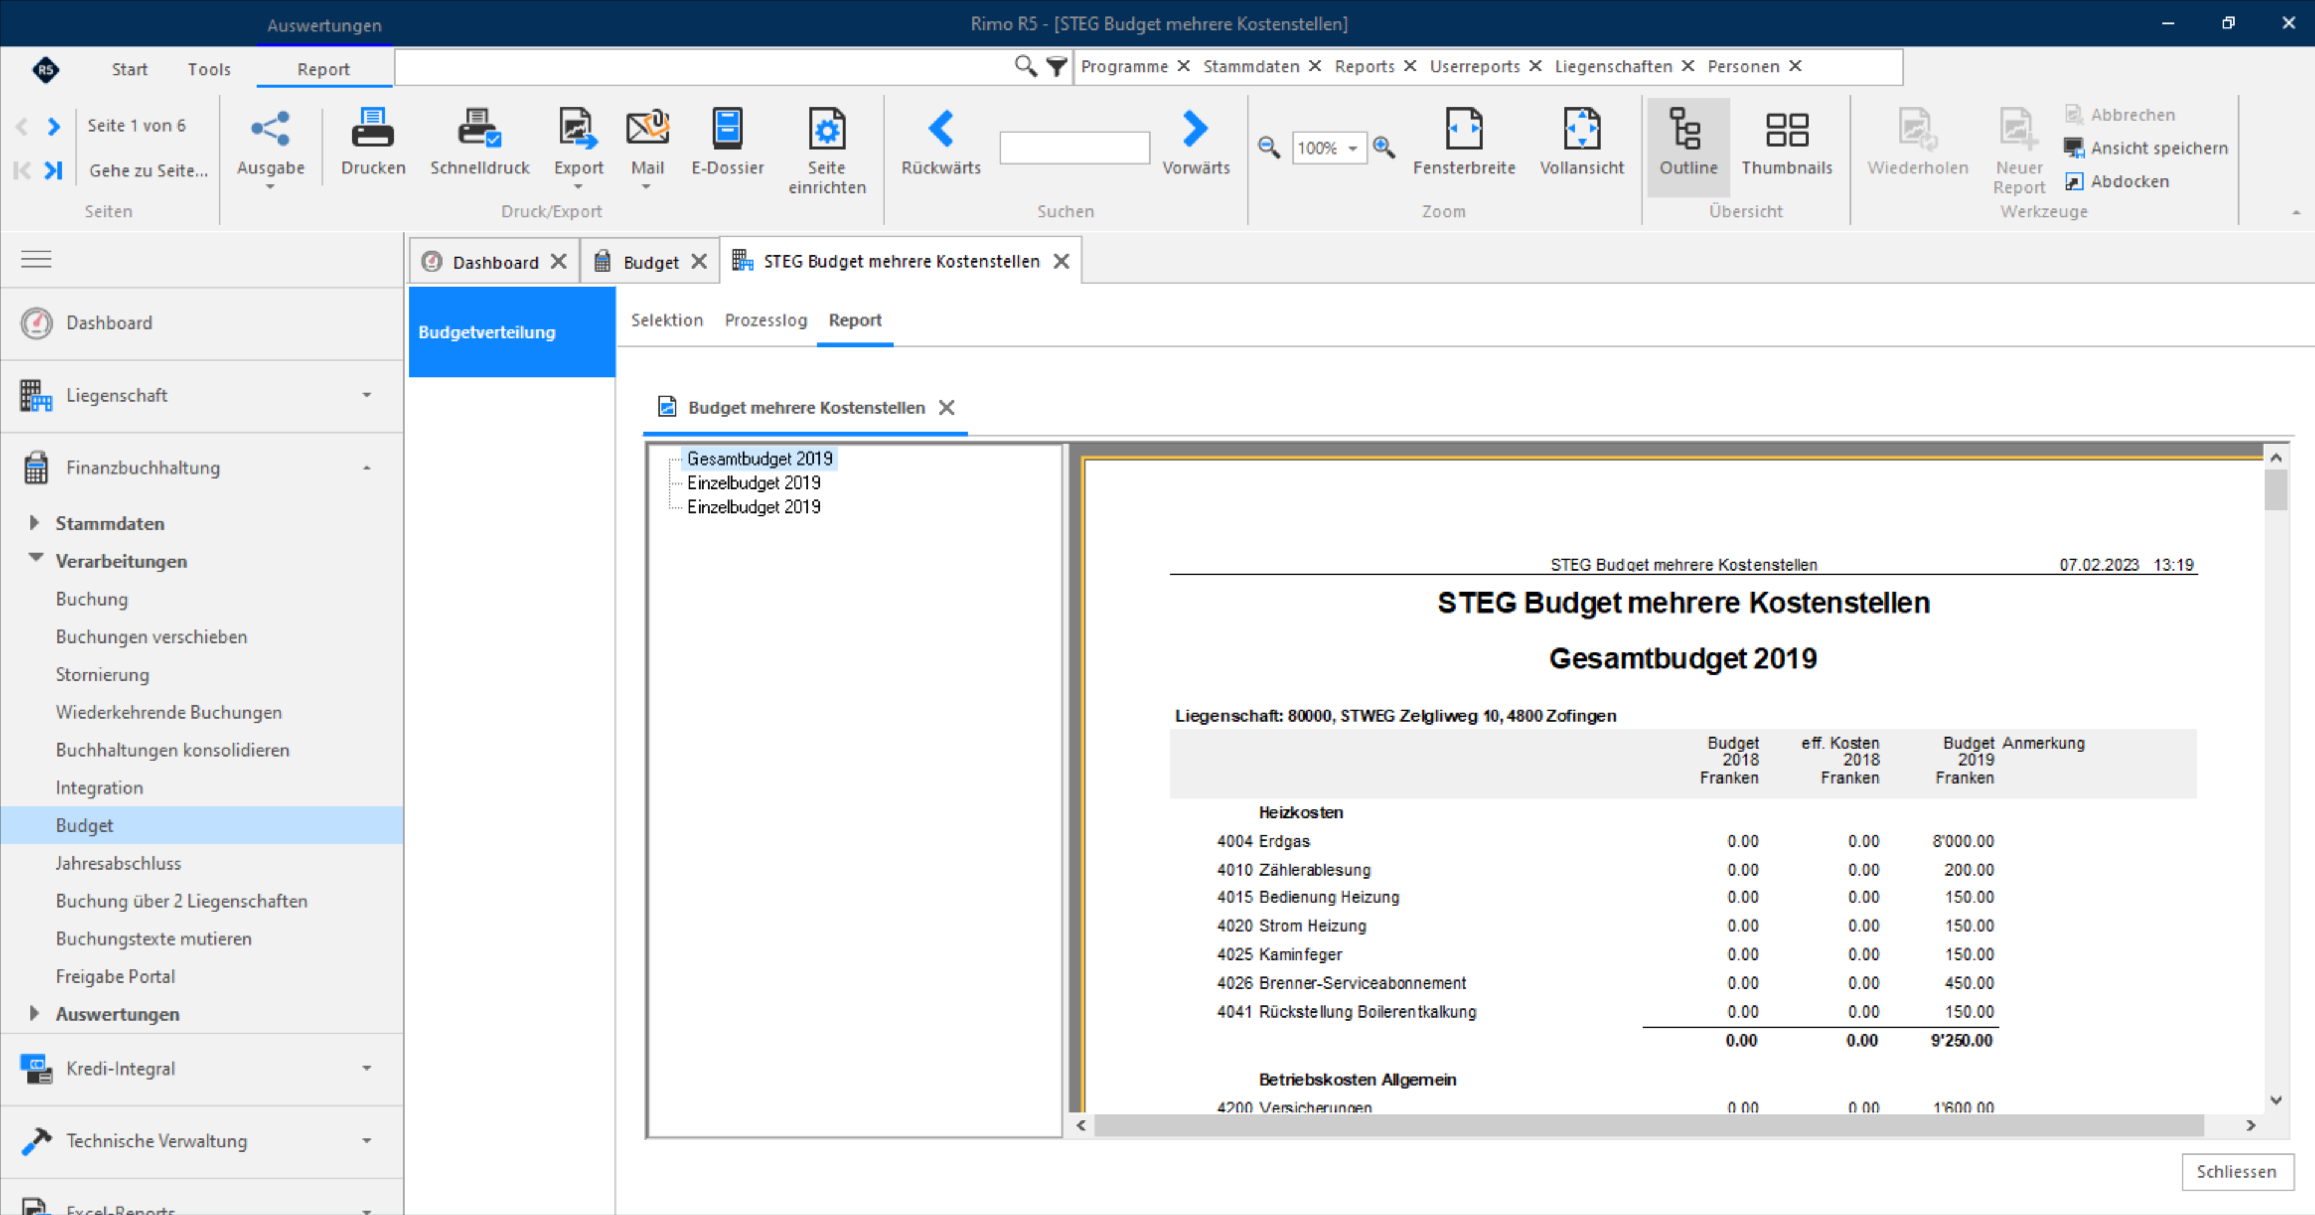Click the Rückwärts search arrow
The height and width of the screenshot is (1215, 2315).
(x=940, y=129)
